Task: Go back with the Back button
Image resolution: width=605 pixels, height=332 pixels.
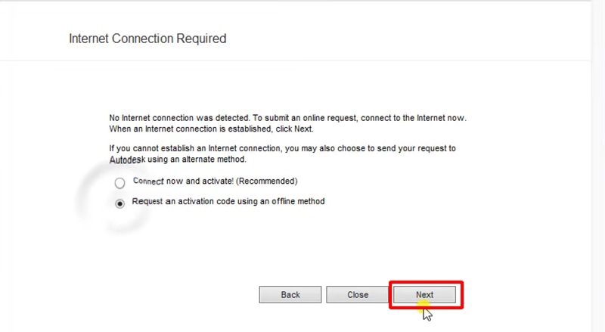Action: pos(290,295)
